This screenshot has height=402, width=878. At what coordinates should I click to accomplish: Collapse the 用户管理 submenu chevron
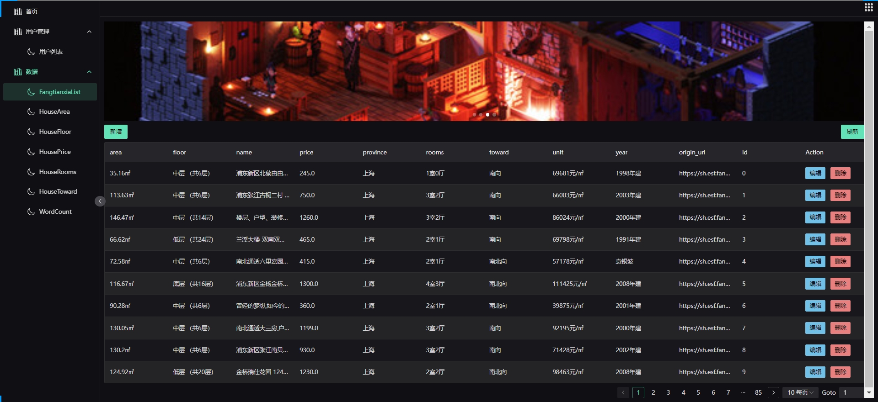point(89,32)
